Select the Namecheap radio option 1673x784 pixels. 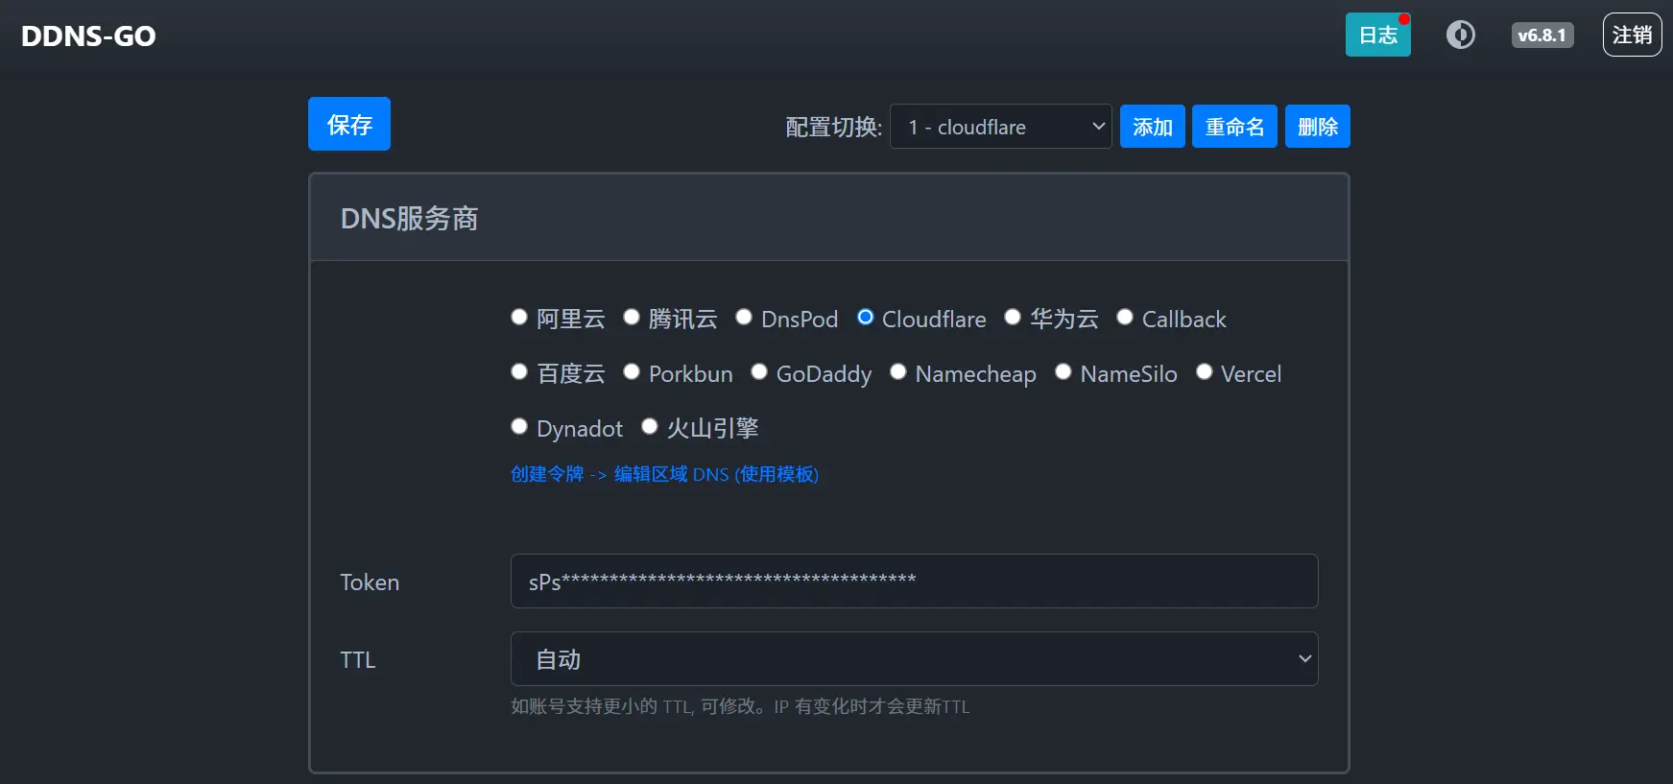898,371
